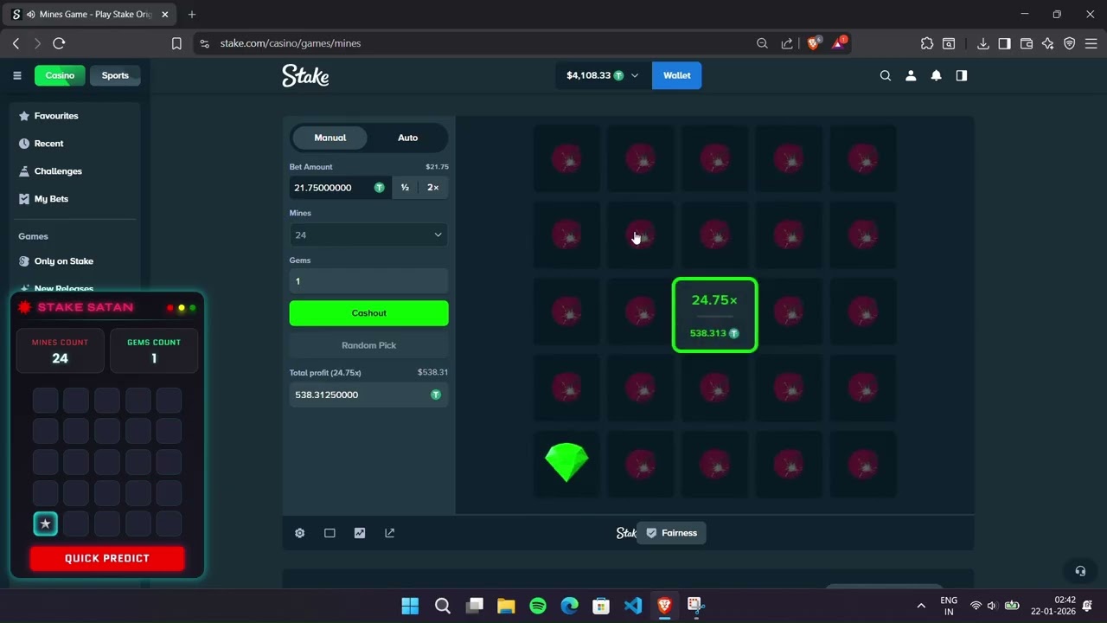Open Challenges in sidebar
Viewport: 1107px width, 623px height.
click(x=58, y=171)
